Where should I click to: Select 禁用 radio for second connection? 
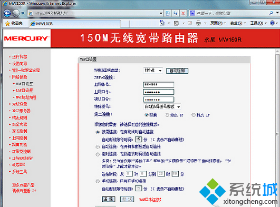click(147, 115)
